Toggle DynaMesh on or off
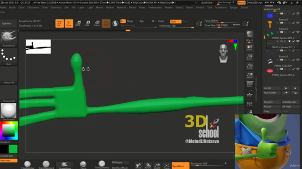 pos(180,166)
